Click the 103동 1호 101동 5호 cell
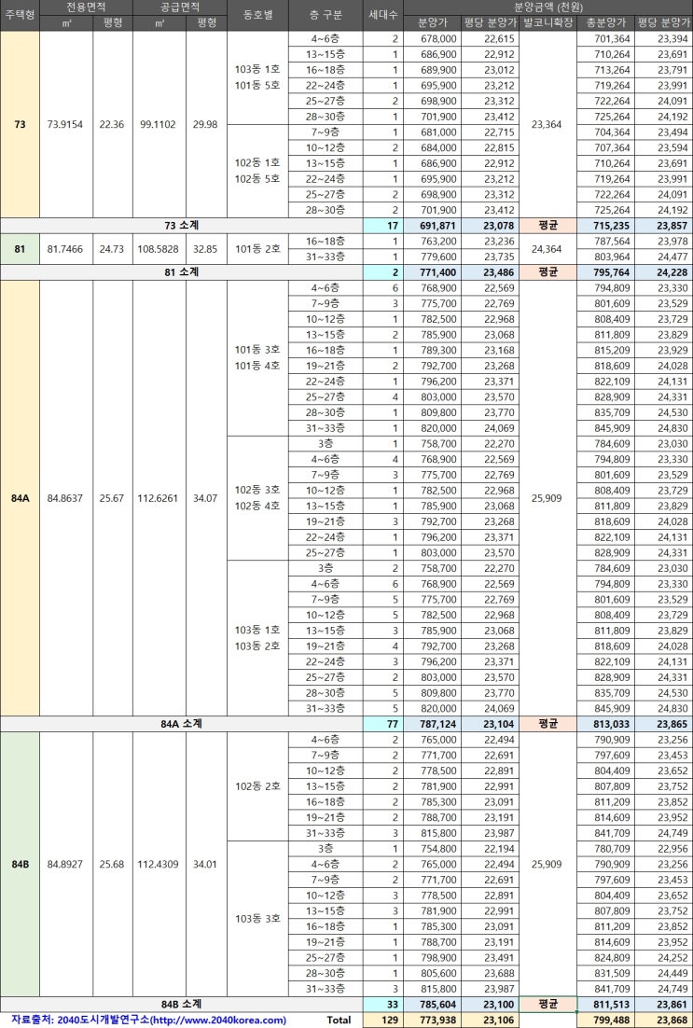 (x=257, y=77)
